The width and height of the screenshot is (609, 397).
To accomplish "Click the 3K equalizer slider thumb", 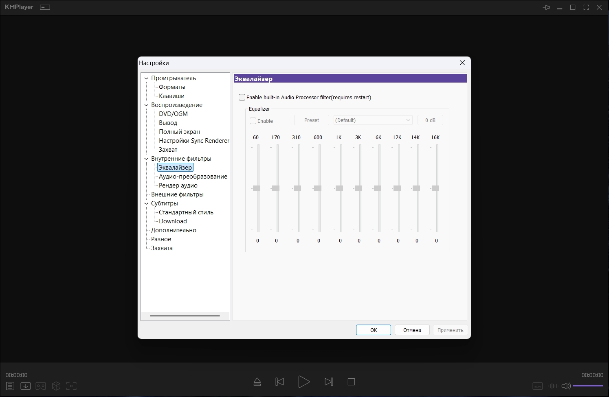I will [358, 188].
